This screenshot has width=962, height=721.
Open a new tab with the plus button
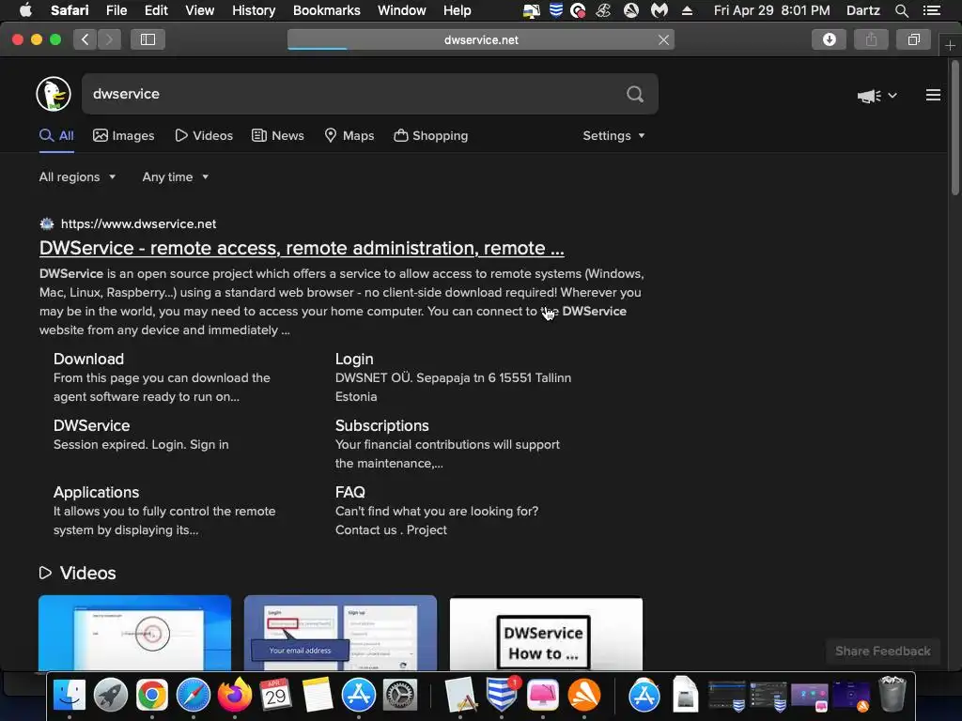[950, 45]
